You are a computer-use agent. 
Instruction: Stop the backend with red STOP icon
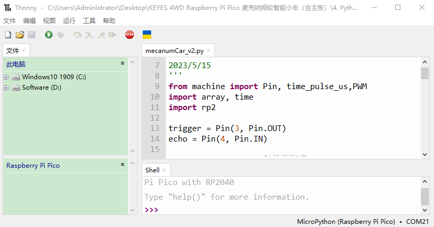click(130, 35)
